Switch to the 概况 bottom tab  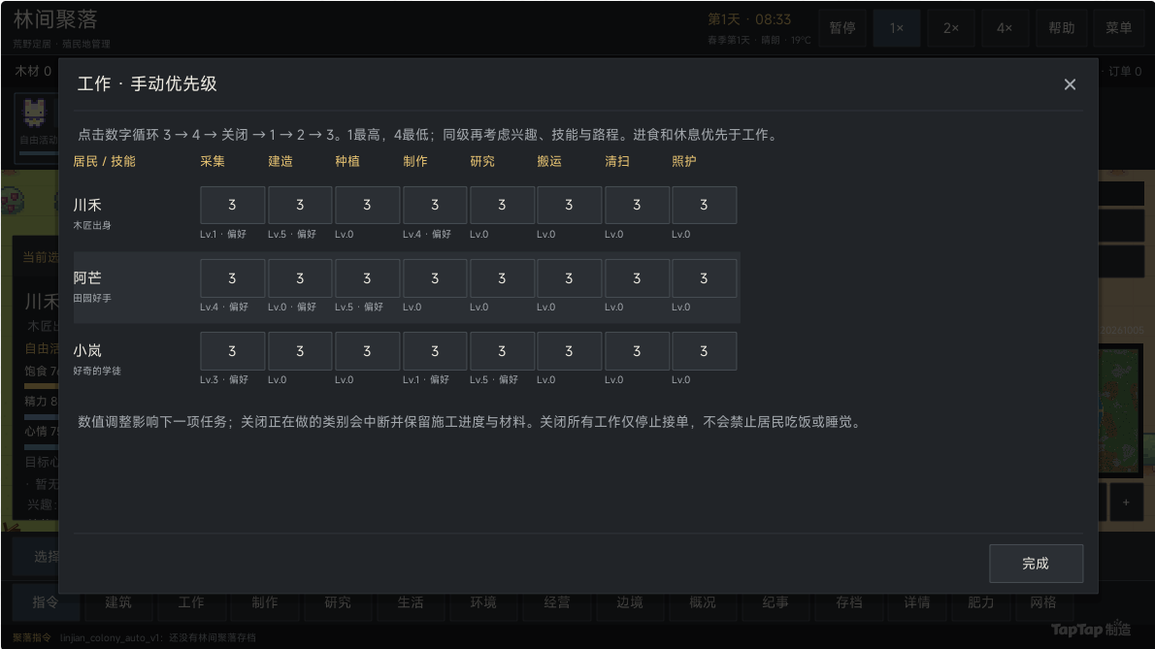[703, 602]
